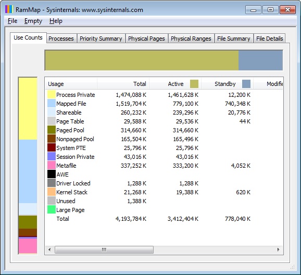The image size is (301, 275).
Task: Click the horizontal scrollbar right arrow
Action: [279, 249]
